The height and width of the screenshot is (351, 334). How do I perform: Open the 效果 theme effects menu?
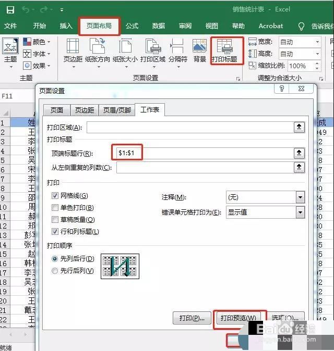click(37, 66)
